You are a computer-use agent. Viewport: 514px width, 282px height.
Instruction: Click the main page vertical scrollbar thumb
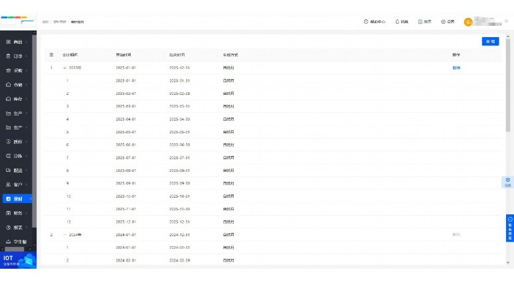(508, 85)
